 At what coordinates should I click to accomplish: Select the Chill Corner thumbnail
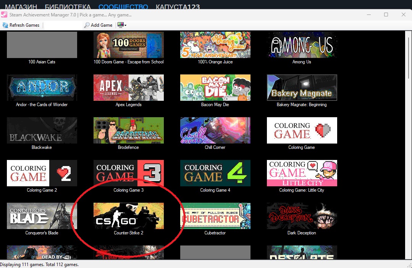coord(215,130)
